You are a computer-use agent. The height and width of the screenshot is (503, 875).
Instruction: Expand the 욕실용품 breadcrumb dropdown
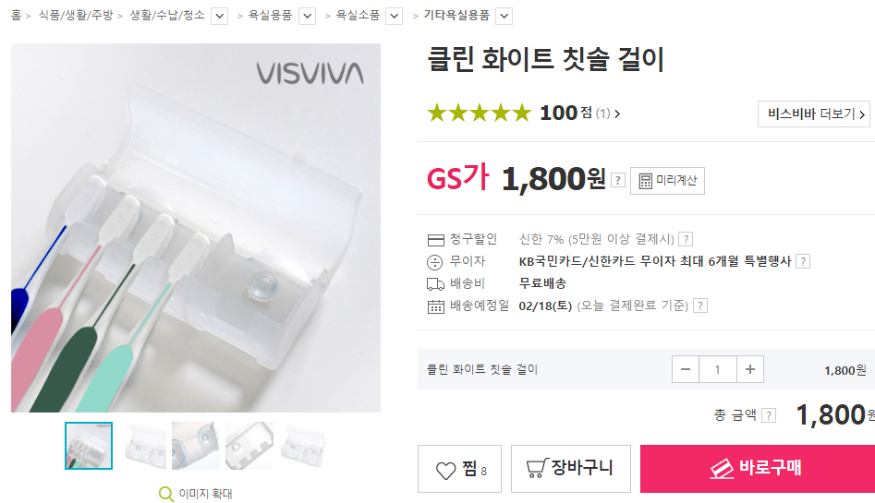click(308, 17)
